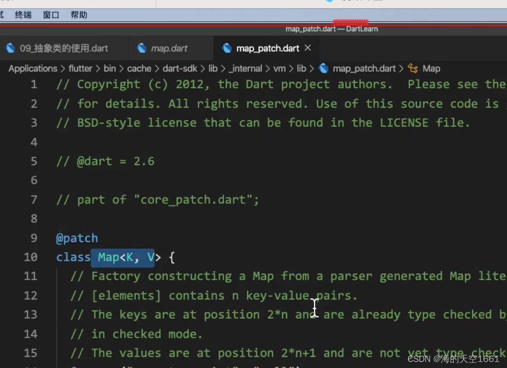Select the highlighted Map<K, V text on line 10
This screenshot has width=507, height=368.
click(123, 257)
